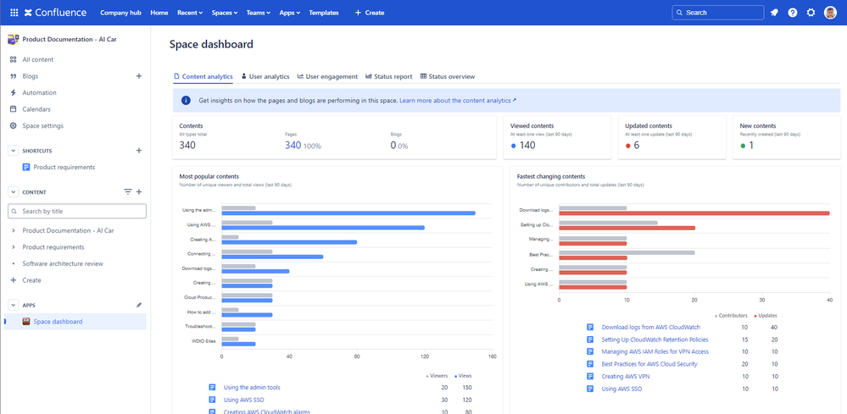The height and width of the screenshot is (414, 847).
Task: Click the user profile avatar
Action: [830, 13]
